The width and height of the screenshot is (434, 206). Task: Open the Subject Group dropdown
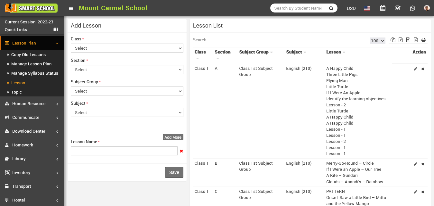[x=127, y=91]
